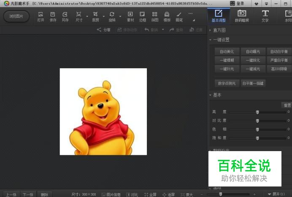Open the 素材 (materials) tool

click(x=130, y=17)
